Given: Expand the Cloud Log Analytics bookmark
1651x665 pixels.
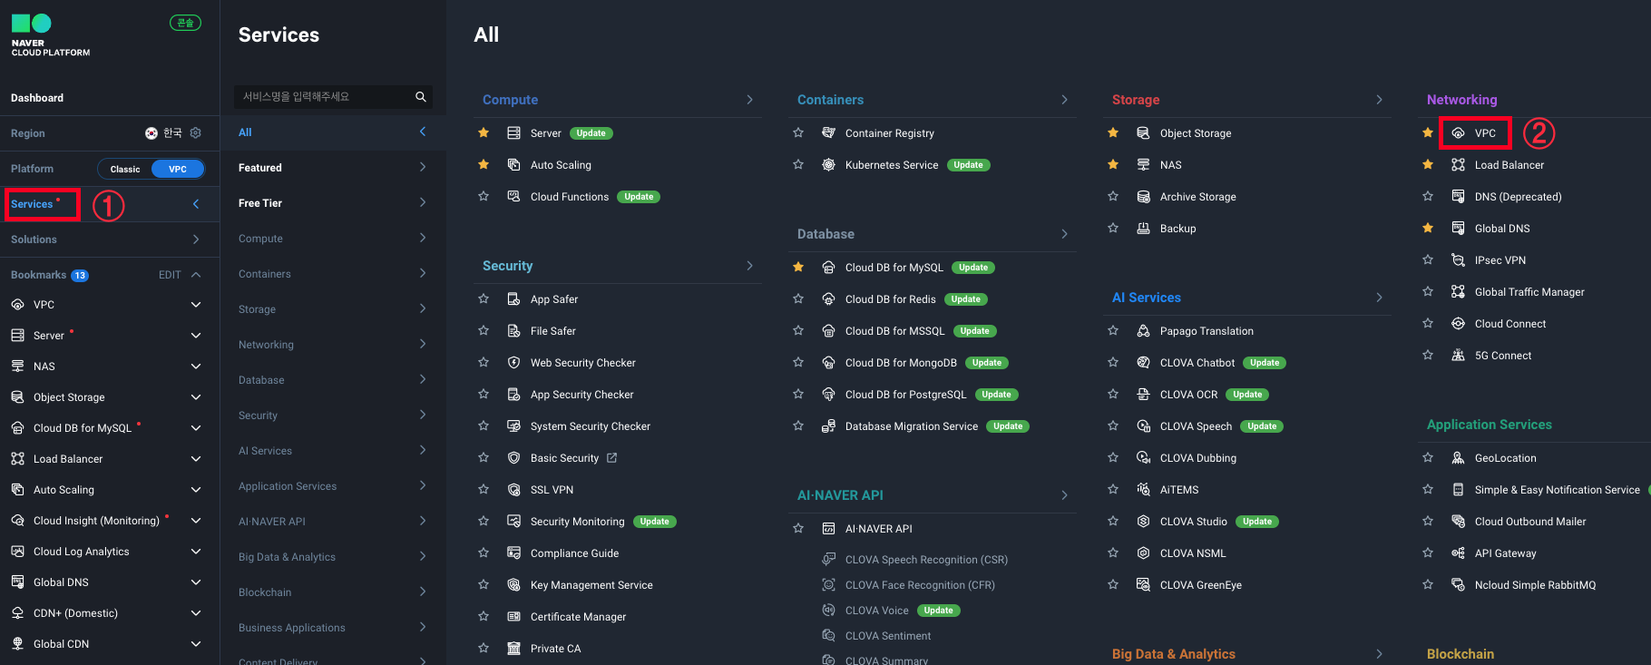Looking at the screenshot, I should (x=196, y=552).
